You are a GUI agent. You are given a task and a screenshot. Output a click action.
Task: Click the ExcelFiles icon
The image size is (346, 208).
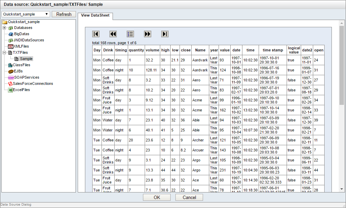pos(10,90)
